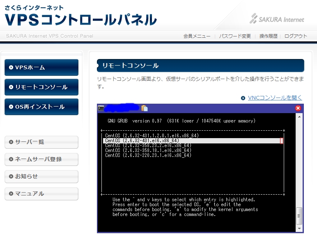317x234 pixels.
Task: Click the red close icon on the console
Action: (298, 108)
